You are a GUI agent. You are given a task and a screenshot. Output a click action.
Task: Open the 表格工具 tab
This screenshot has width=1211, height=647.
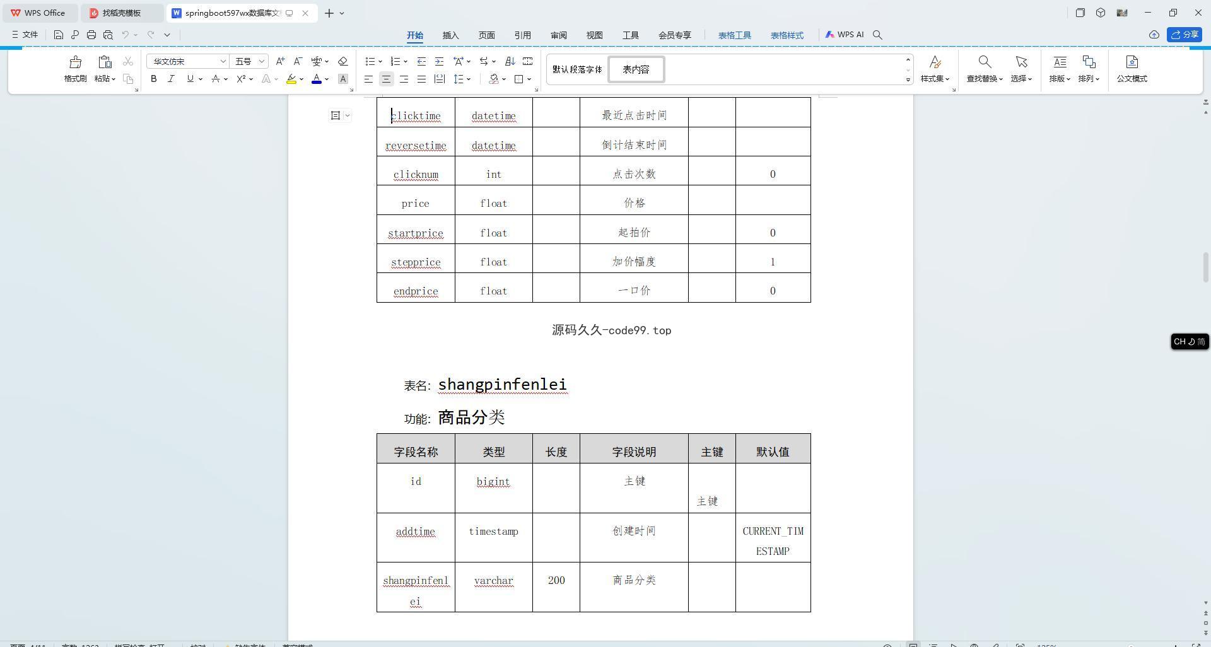coord(734,35)
